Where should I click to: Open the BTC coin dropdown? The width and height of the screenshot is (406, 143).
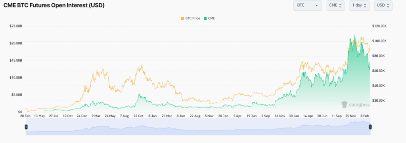(x=308, y=6)
